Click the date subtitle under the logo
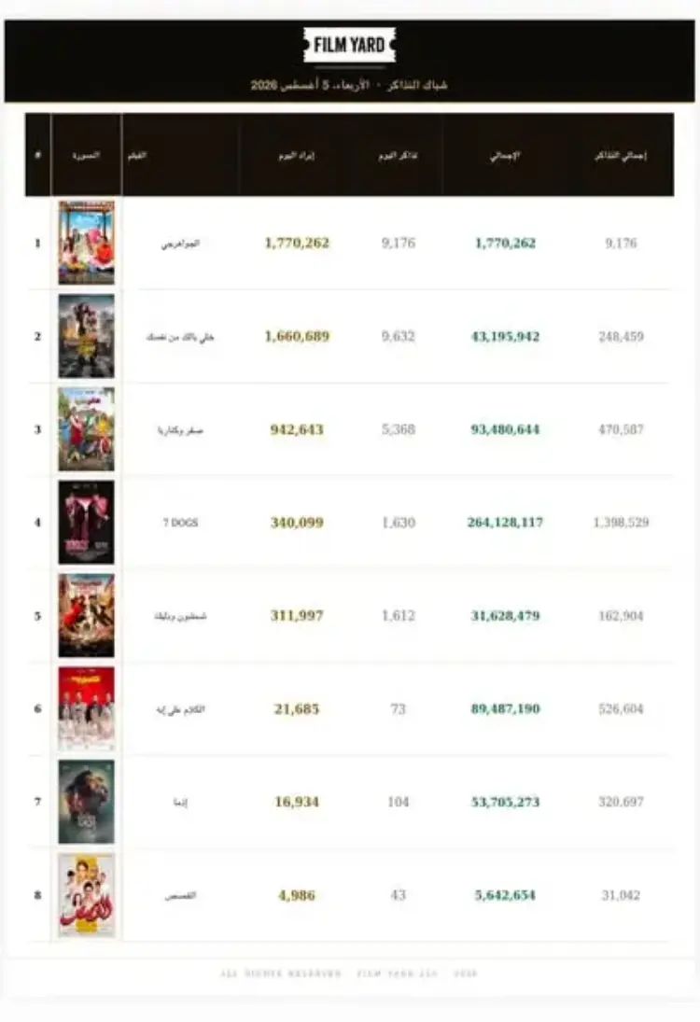 click(x=349, y=85)
